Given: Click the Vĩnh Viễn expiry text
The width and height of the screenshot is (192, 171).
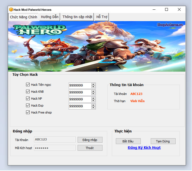Looking at the screenshot, I should coord(137,101).
